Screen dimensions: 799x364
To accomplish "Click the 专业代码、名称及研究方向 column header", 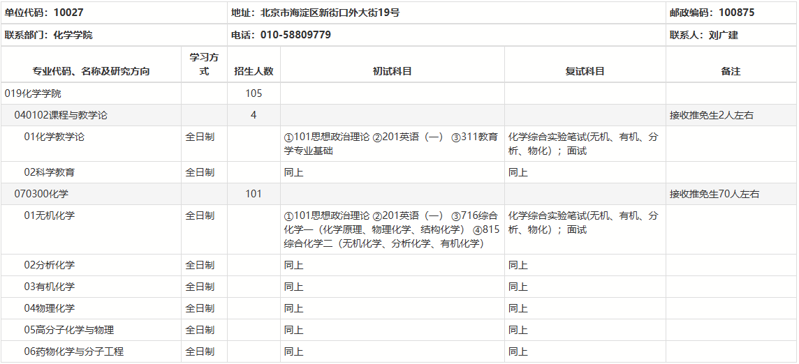I will point(91,71).
